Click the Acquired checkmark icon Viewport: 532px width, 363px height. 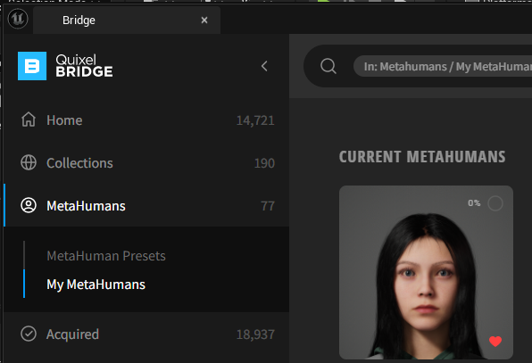(x=29, y=334)
